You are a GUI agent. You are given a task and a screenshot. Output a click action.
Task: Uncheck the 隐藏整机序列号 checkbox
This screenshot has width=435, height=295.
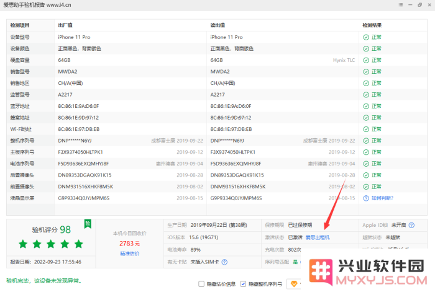(243, 284)
